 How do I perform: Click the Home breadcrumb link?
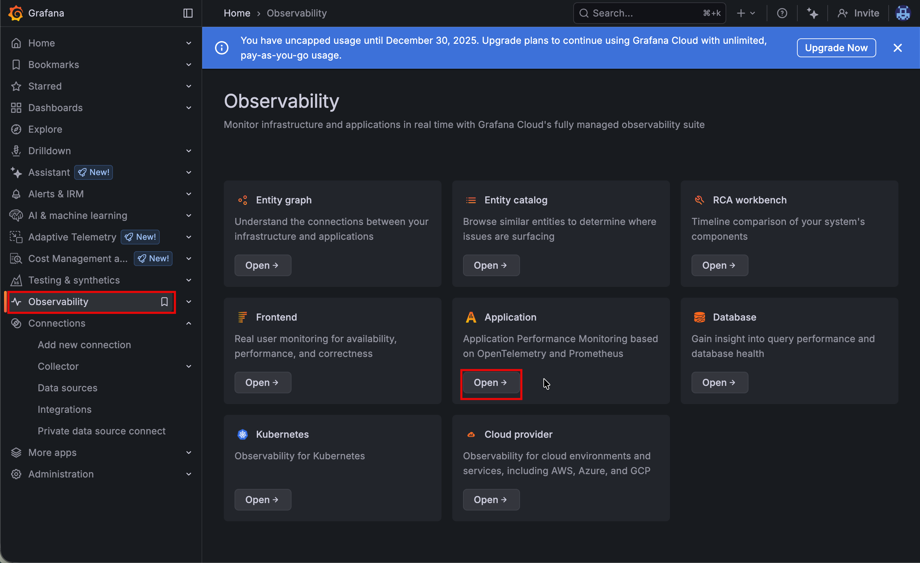[x=237, y=13]
